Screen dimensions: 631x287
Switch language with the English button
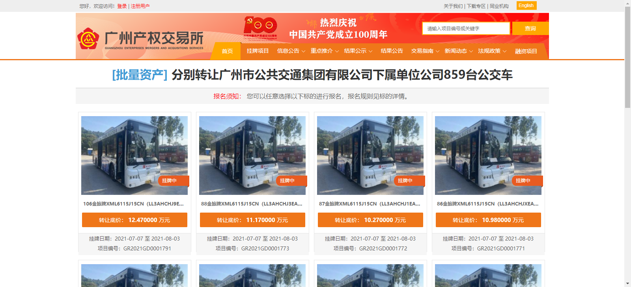526,6
